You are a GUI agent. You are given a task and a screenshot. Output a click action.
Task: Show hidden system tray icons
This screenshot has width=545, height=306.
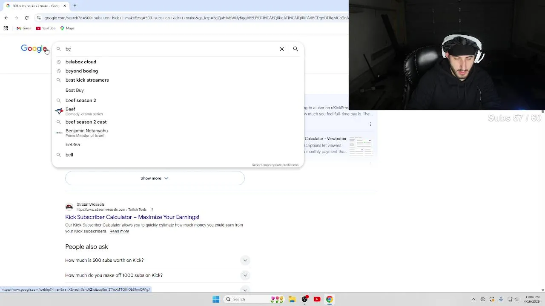click(x=473, y=299)
